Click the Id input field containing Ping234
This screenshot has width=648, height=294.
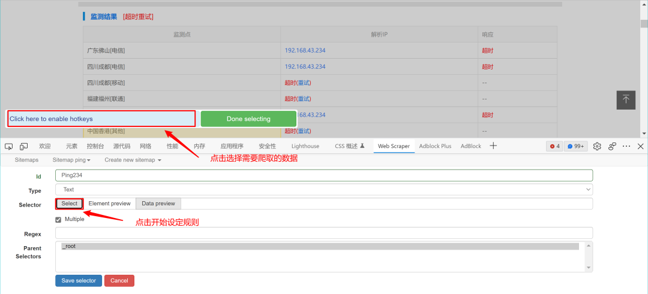[324, 175]
